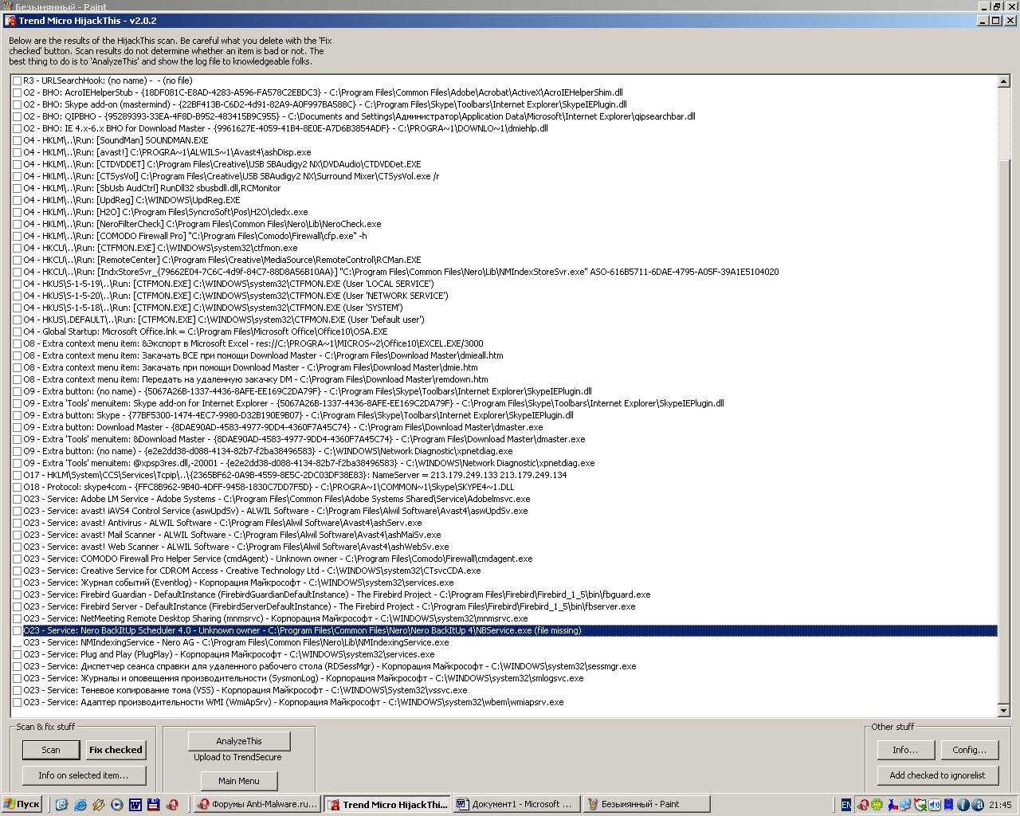The image size is (1020, 816).
Task: Return to the Main Menu
Action: (239, 781)
